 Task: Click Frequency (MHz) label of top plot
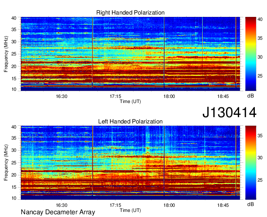(x=6, y=54)
